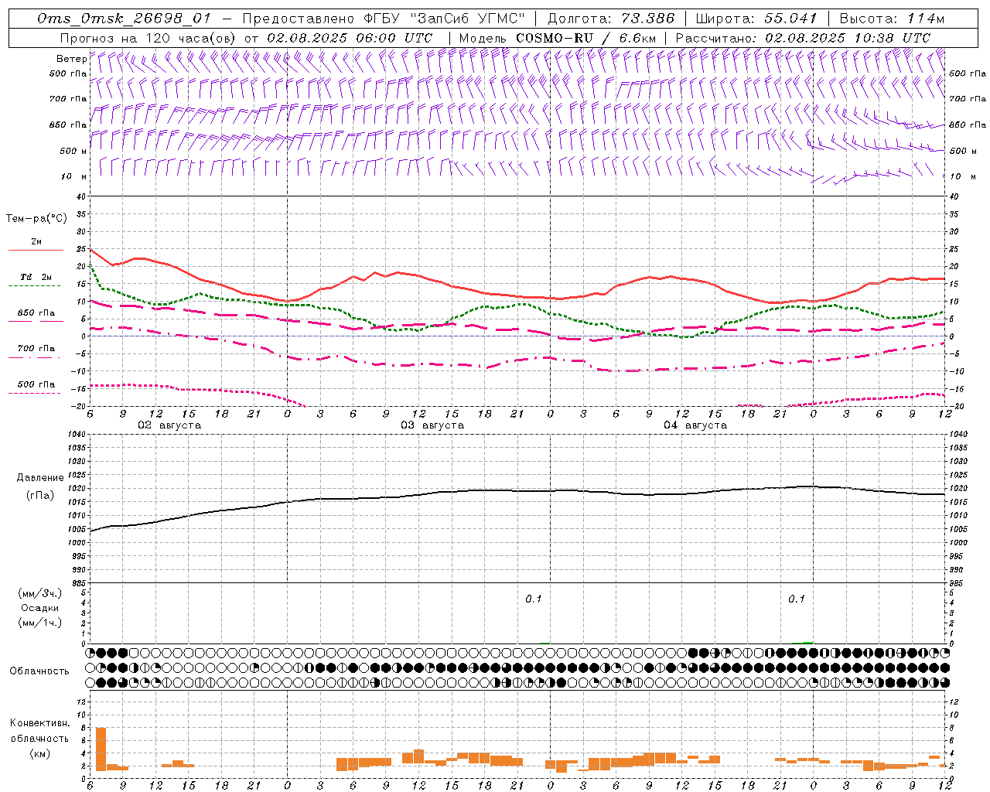Click the "Конвективн." convective cloud label
The height and width of the screenshot is (792, 990).
(40, 723)
